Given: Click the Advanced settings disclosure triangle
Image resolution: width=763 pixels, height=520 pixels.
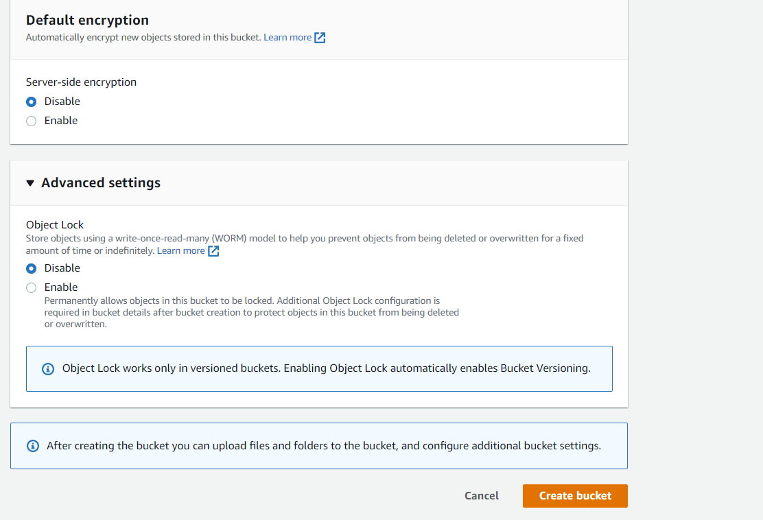Looking at the screenshot, I should pyautogui.click(x=30, y=182).
